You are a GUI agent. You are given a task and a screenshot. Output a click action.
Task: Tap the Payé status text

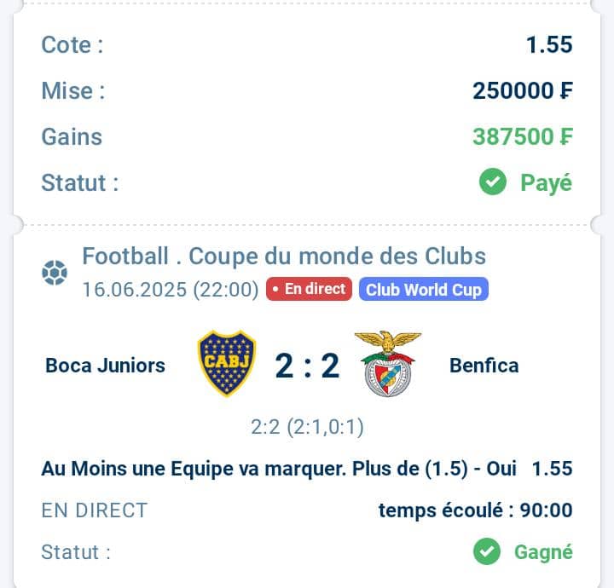[x=547, y=182]
